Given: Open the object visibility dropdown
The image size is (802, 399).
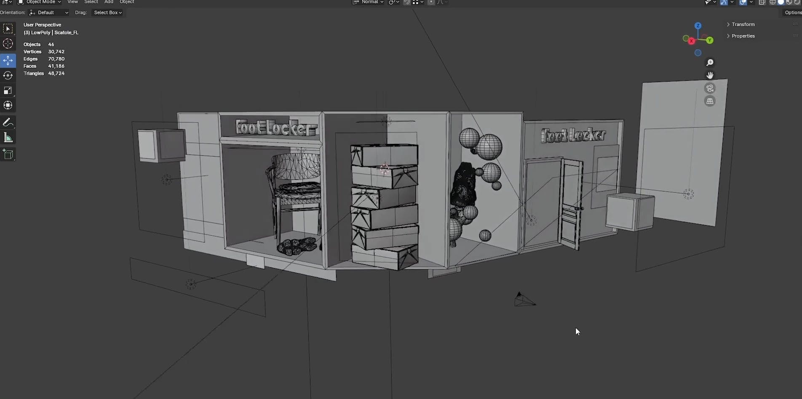Looking at the screenshot, I should pyautogui.click(x=711, y=2).
